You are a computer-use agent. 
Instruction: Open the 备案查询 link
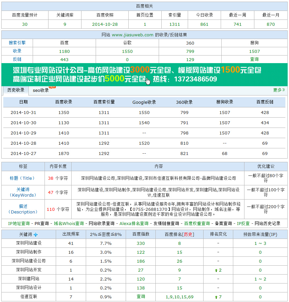[x=223, y=224]
